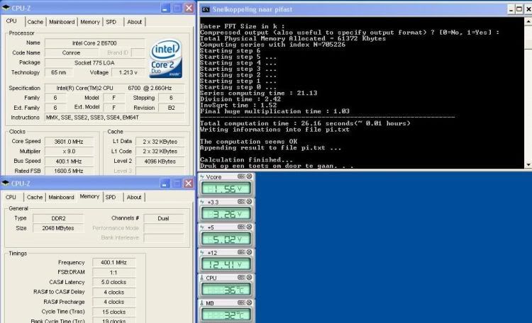532x323 pixels.
Task: Open the settings icon on the +3.3 widget
Action: point(241,201)
